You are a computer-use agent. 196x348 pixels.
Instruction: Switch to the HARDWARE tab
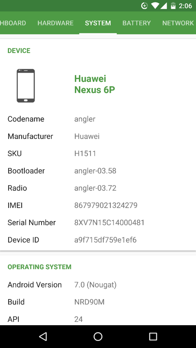tap(55, 23)
